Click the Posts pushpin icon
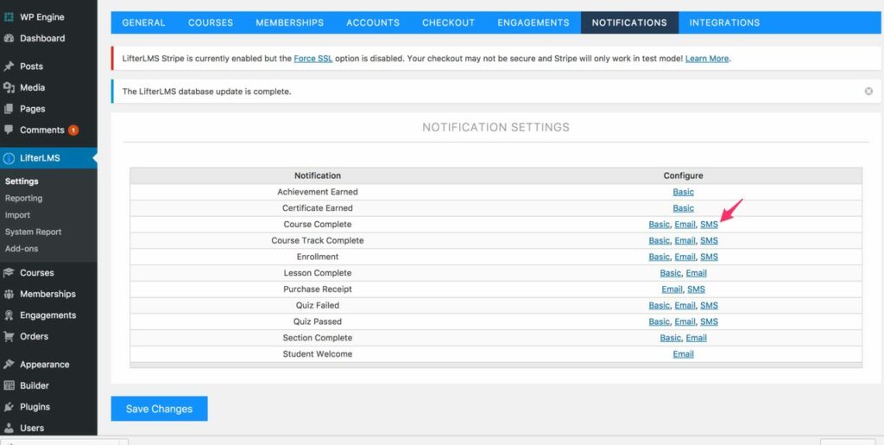Screen dimensions: 884x445 (9, 66)
